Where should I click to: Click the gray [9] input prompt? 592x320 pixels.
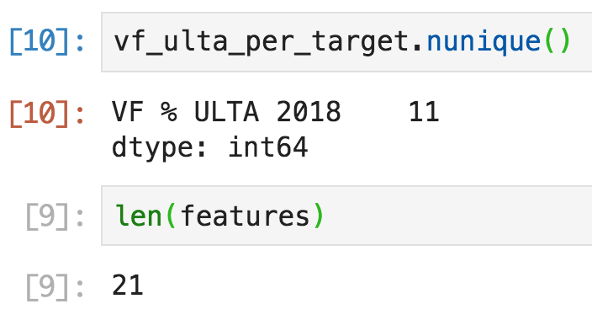pyautogui.click(x=55, y=216)
